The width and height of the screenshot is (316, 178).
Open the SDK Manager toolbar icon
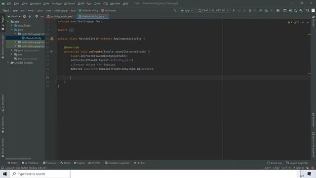click(x=301, y=10)
